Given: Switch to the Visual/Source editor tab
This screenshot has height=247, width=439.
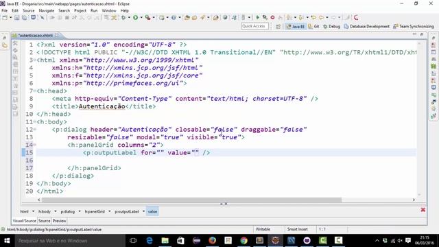Looking at the screenshot, I should (x=25, y=221).
